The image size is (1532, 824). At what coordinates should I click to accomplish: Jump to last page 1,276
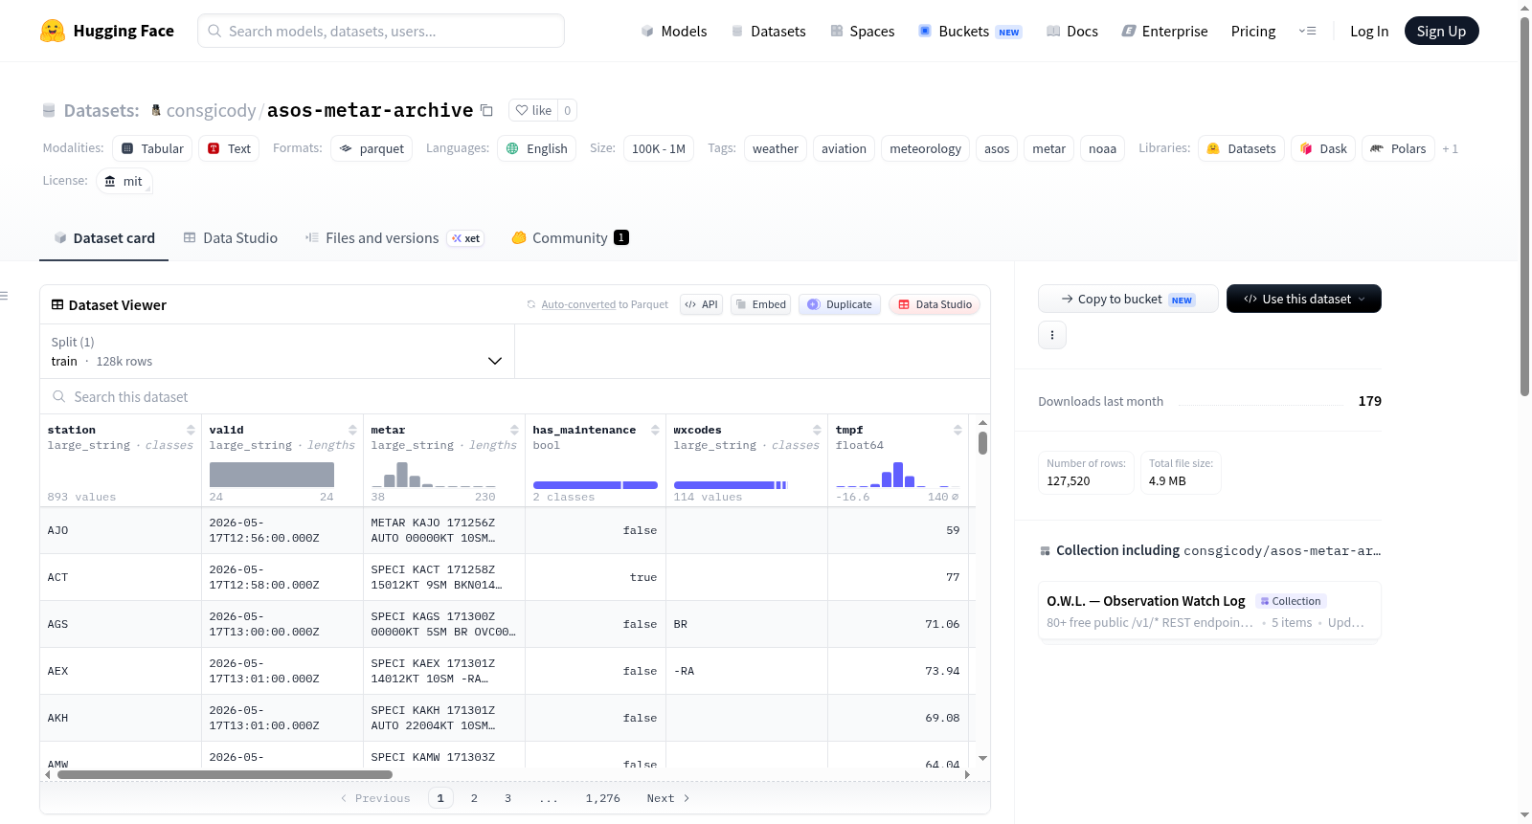pos(603,798)
